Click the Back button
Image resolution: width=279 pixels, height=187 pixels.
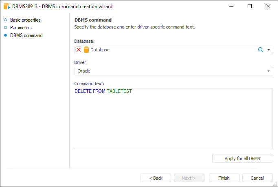[156, 178]
